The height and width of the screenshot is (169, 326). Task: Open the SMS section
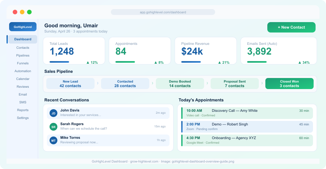coord(23,102)
